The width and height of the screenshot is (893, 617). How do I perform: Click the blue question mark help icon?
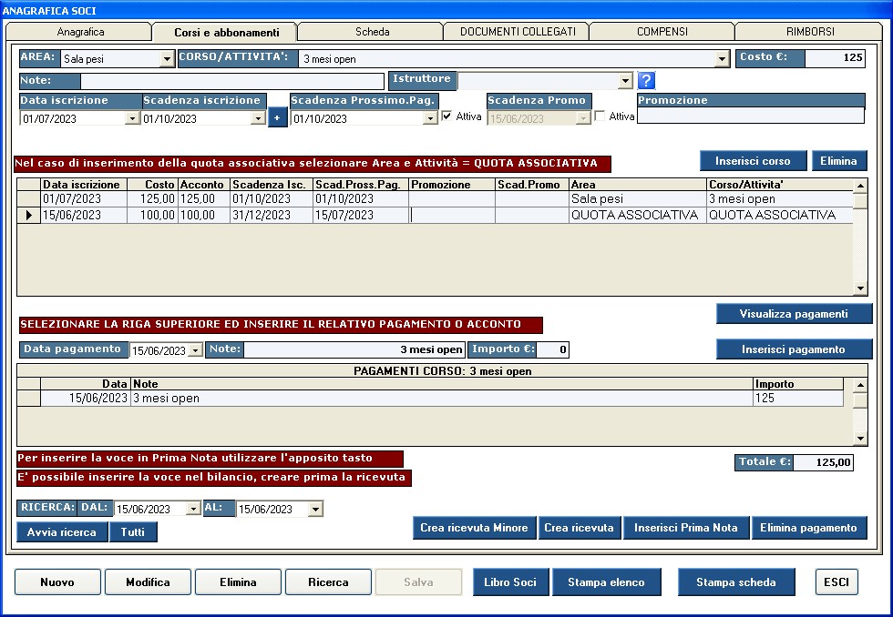(646, 80)
